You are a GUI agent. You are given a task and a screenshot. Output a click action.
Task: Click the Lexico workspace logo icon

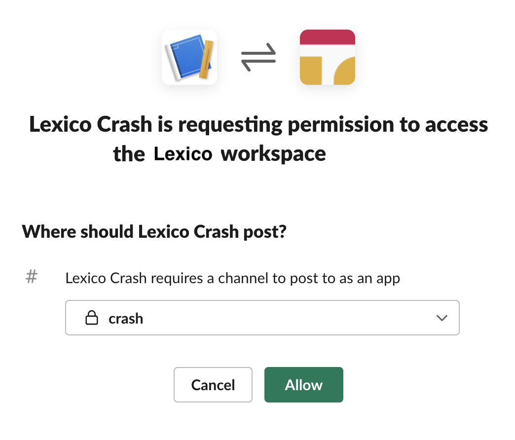coord(328,57)
